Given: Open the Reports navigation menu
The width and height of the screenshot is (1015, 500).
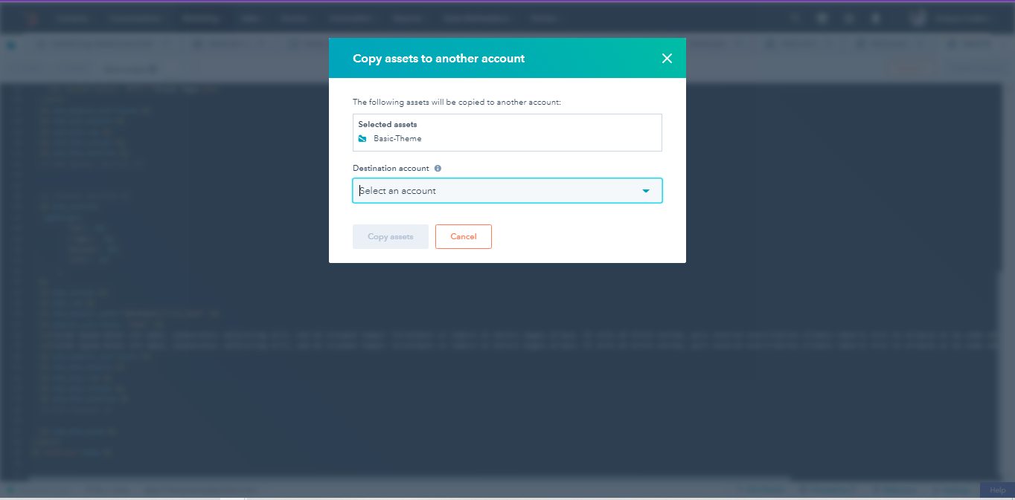Looking at the screenshot, I should (408, 19).
